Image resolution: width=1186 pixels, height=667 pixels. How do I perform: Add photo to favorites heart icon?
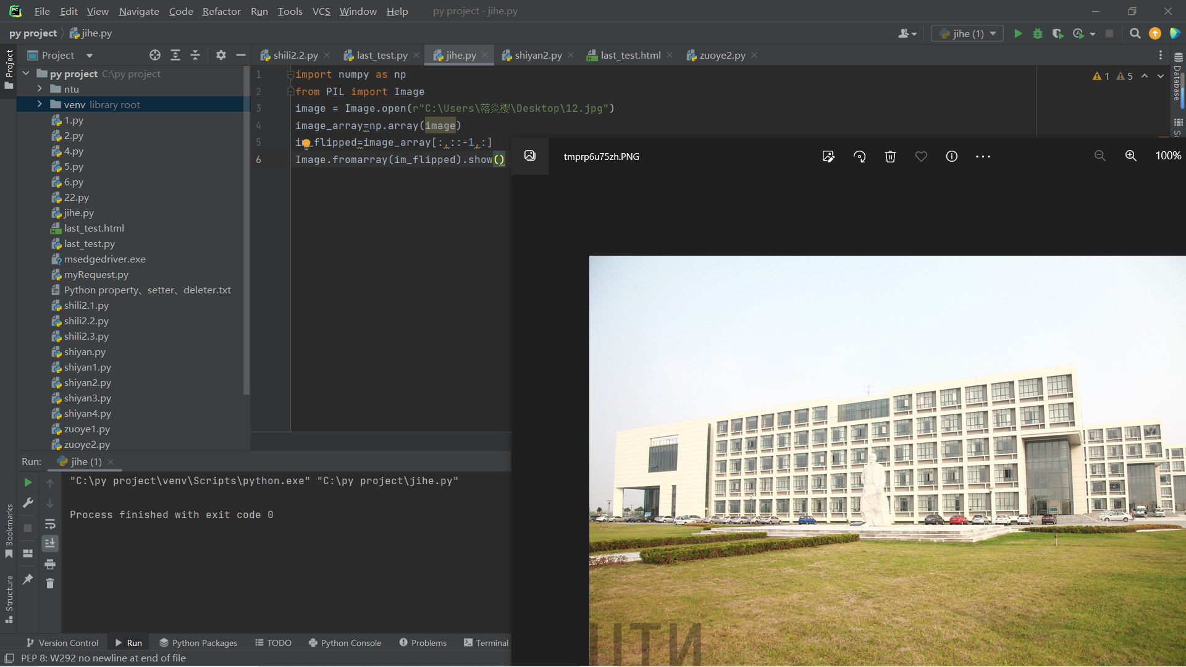921,156
